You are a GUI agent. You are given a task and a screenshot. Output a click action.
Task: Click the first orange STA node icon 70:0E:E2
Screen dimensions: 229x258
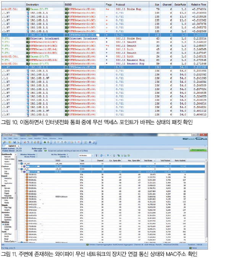point(26,175)
